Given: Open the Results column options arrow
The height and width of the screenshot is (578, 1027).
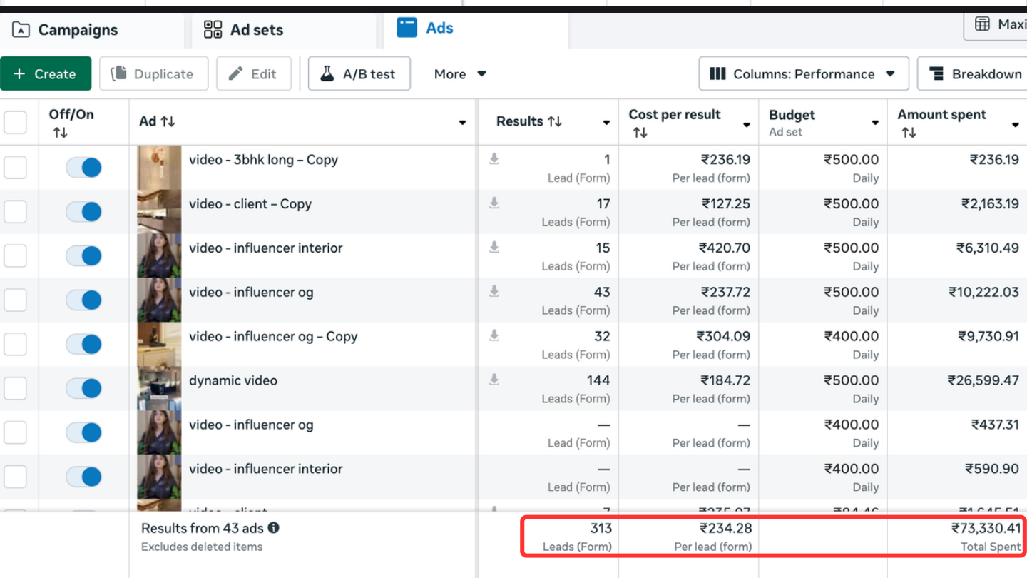Looking at the screenshot, I should (606, 123).
